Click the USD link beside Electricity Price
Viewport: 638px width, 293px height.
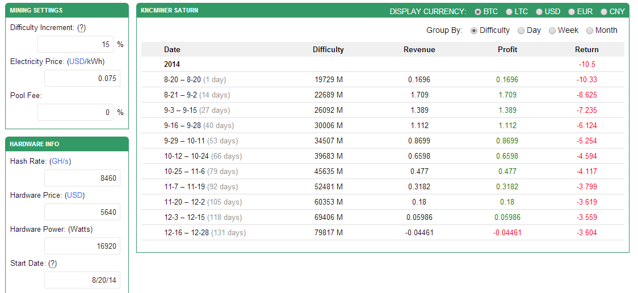click(76, 61)
